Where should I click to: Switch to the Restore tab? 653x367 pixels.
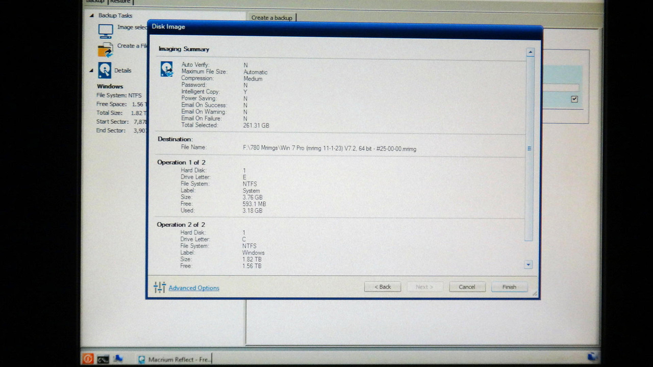120,2
